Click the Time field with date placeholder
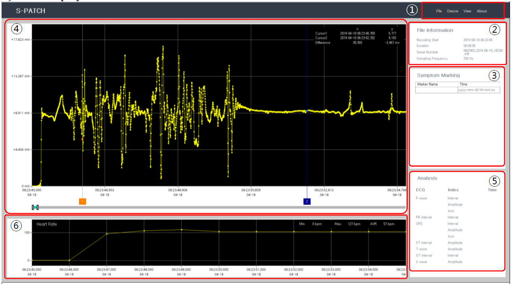Screen dimensions: 512x284 [x=479, y=90]
